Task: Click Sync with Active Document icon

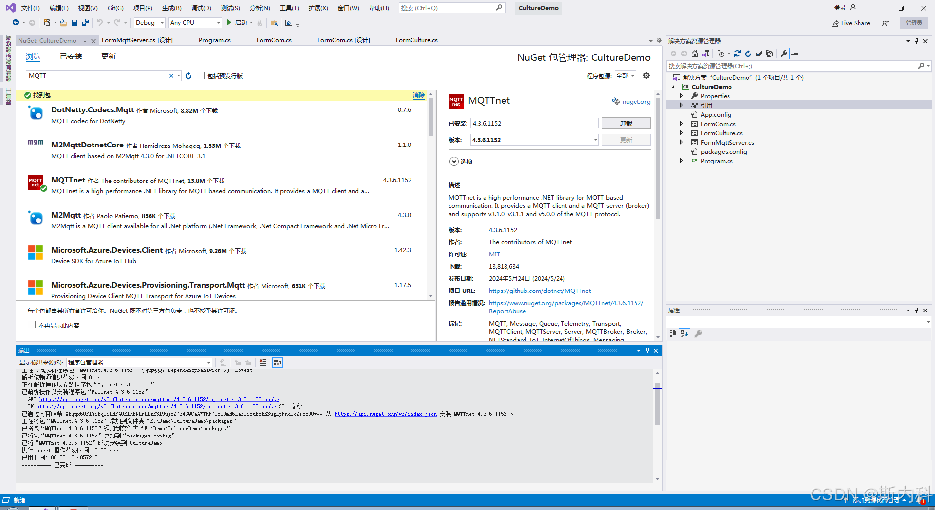Action: (x=737, y=54)
